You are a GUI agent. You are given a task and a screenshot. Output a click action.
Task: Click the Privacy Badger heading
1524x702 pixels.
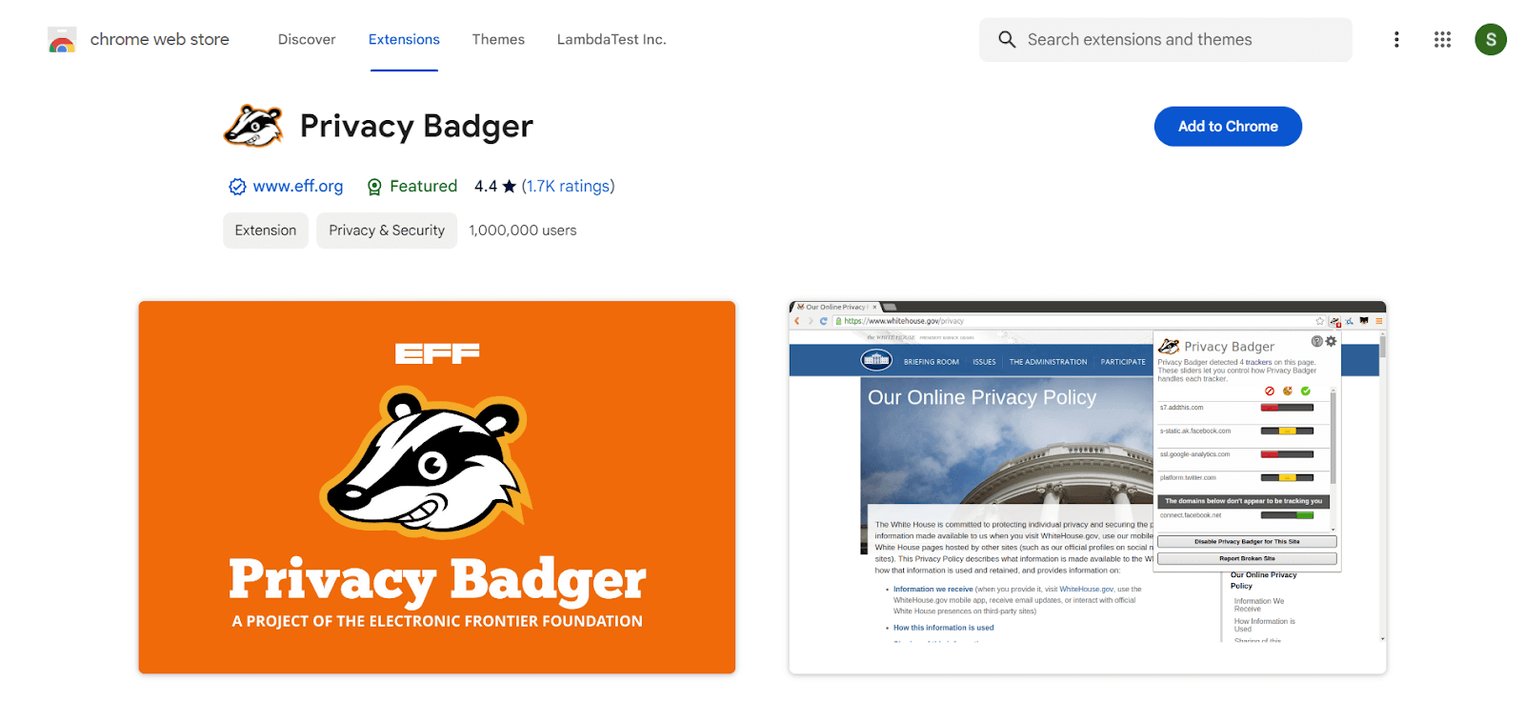416,126
